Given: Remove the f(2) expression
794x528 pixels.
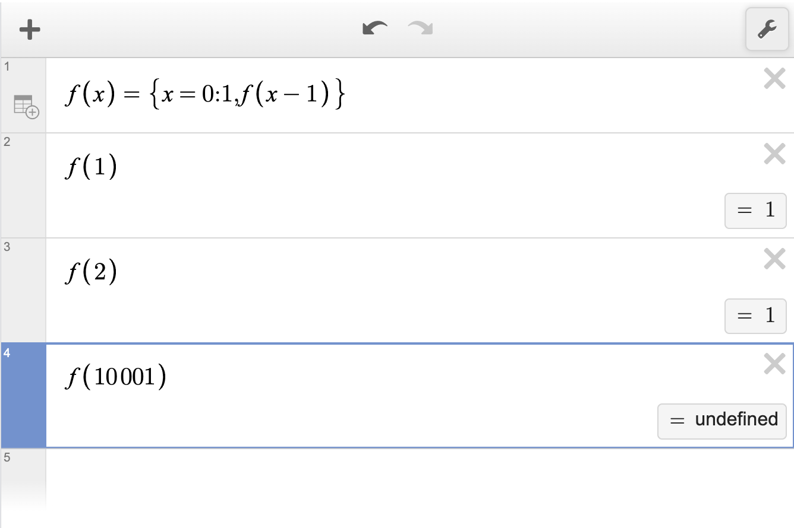Looking at the screenshot, I should (x=774, y=259).
